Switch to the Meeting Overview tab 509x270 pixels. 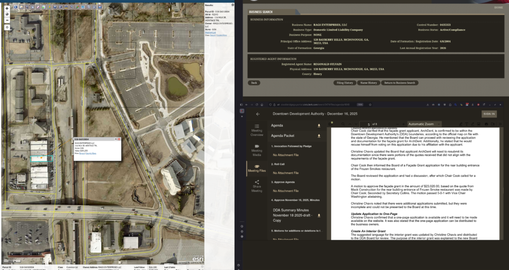(x=256, y=130)
